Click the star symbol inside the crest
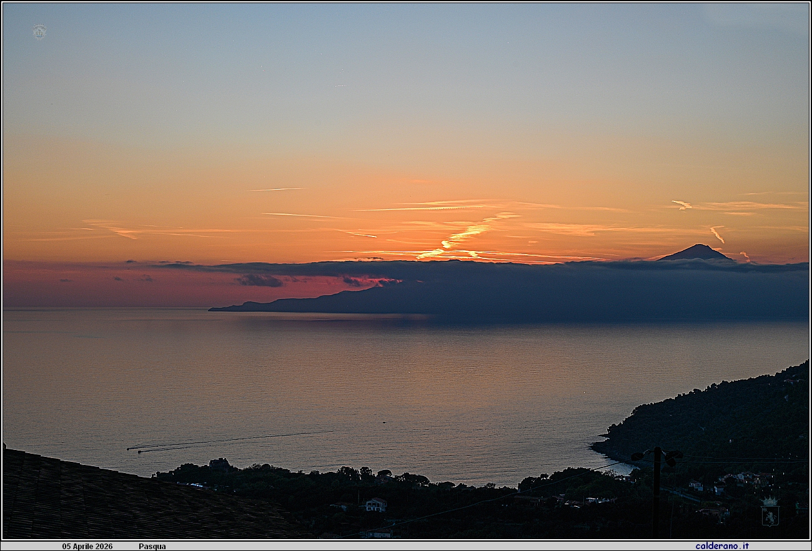 [x=765, y=509]
